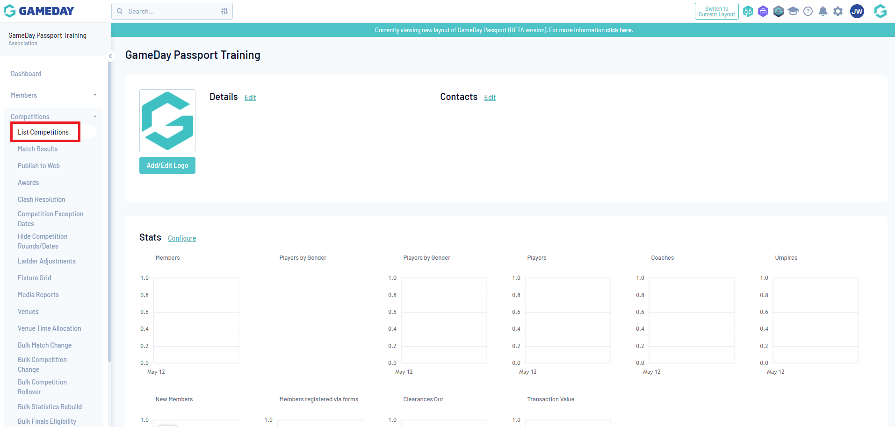Click the 'Players' chart title
This screenshot has height=427, width=895.
537,258
